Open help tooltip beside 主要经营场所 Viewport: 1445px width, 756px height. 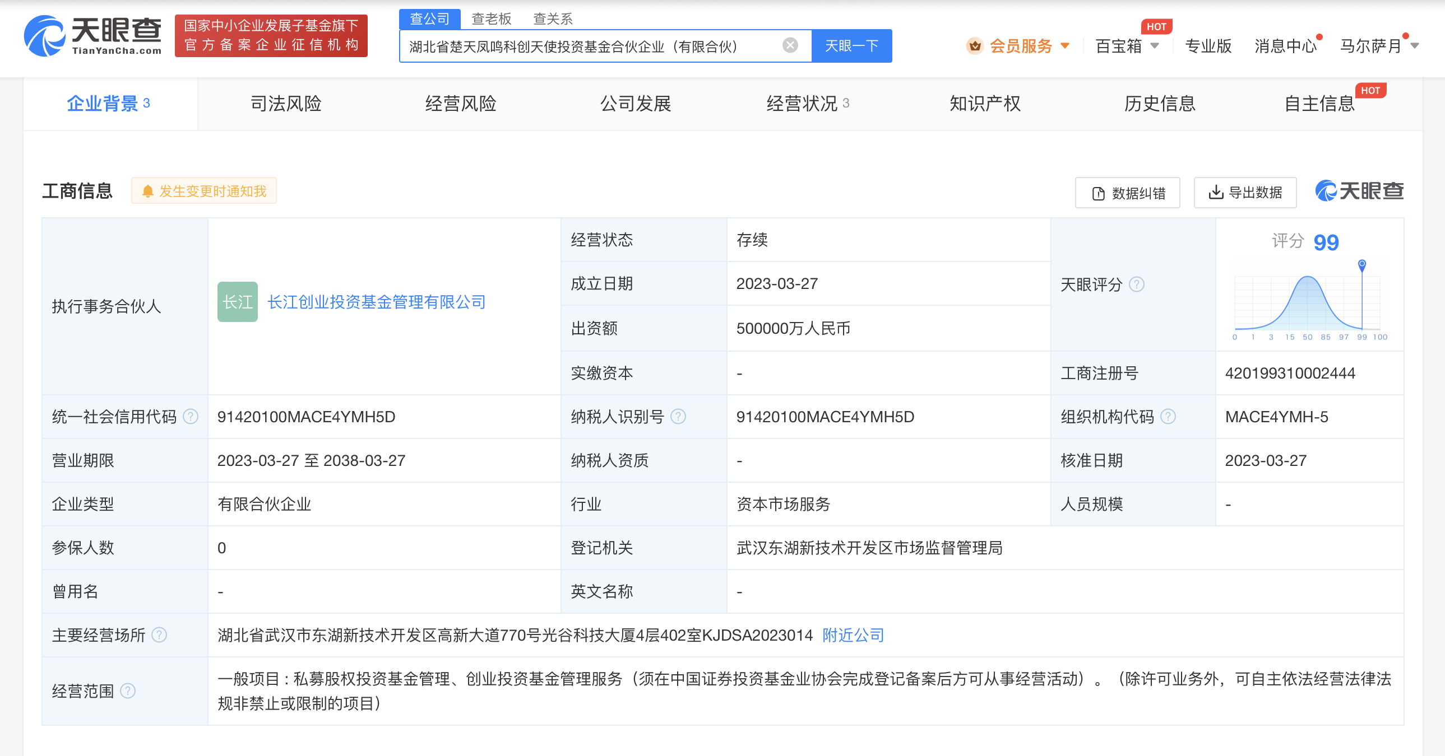[160, 635]
